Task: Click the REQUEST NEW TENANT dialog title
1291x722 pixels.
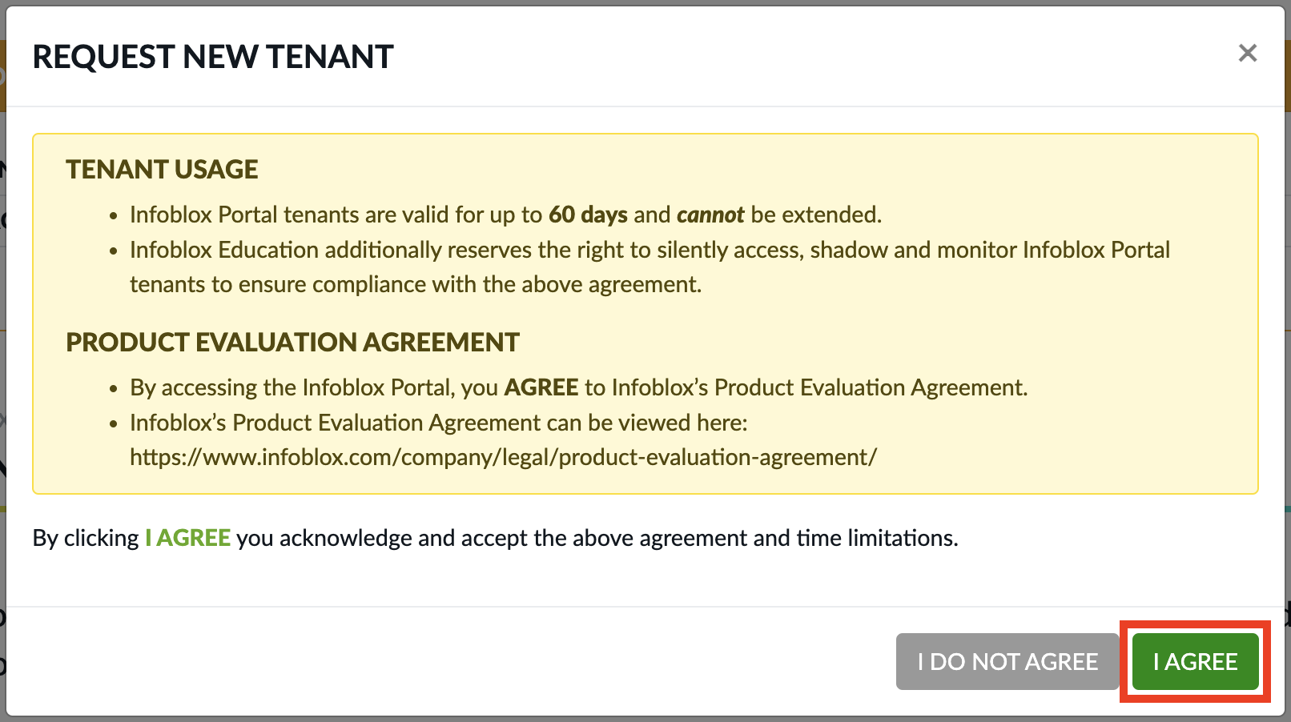Action: [213, 57]
